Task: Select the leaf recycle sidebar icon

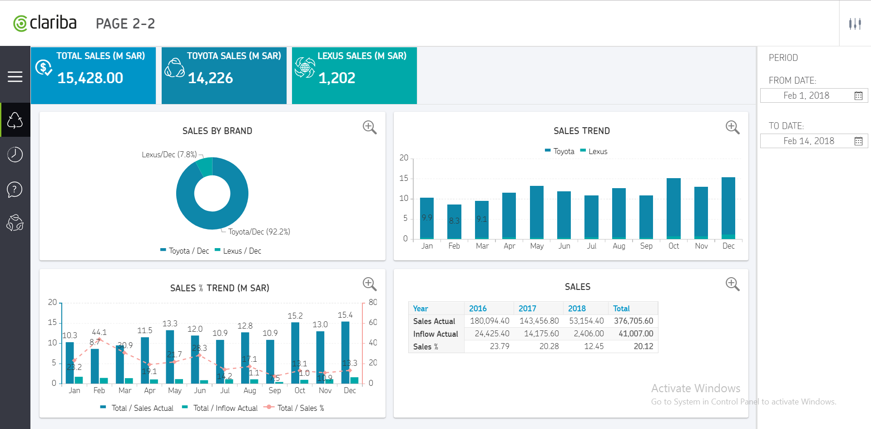Action: tap(15, 223)
